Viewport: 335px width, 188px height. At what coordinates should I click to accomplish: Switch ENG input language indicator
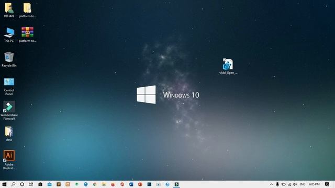click(303, 184)
